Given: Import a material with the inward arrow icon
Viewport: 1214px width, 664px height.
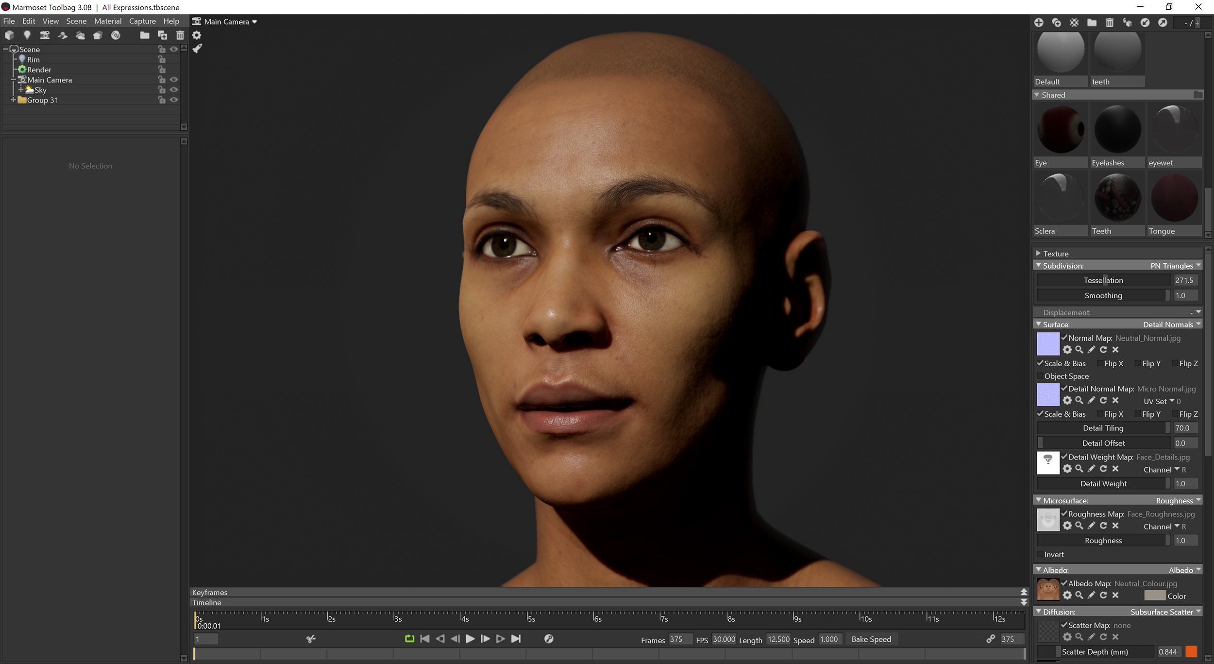Looking at the screenshot, I should click(1145, 22).
